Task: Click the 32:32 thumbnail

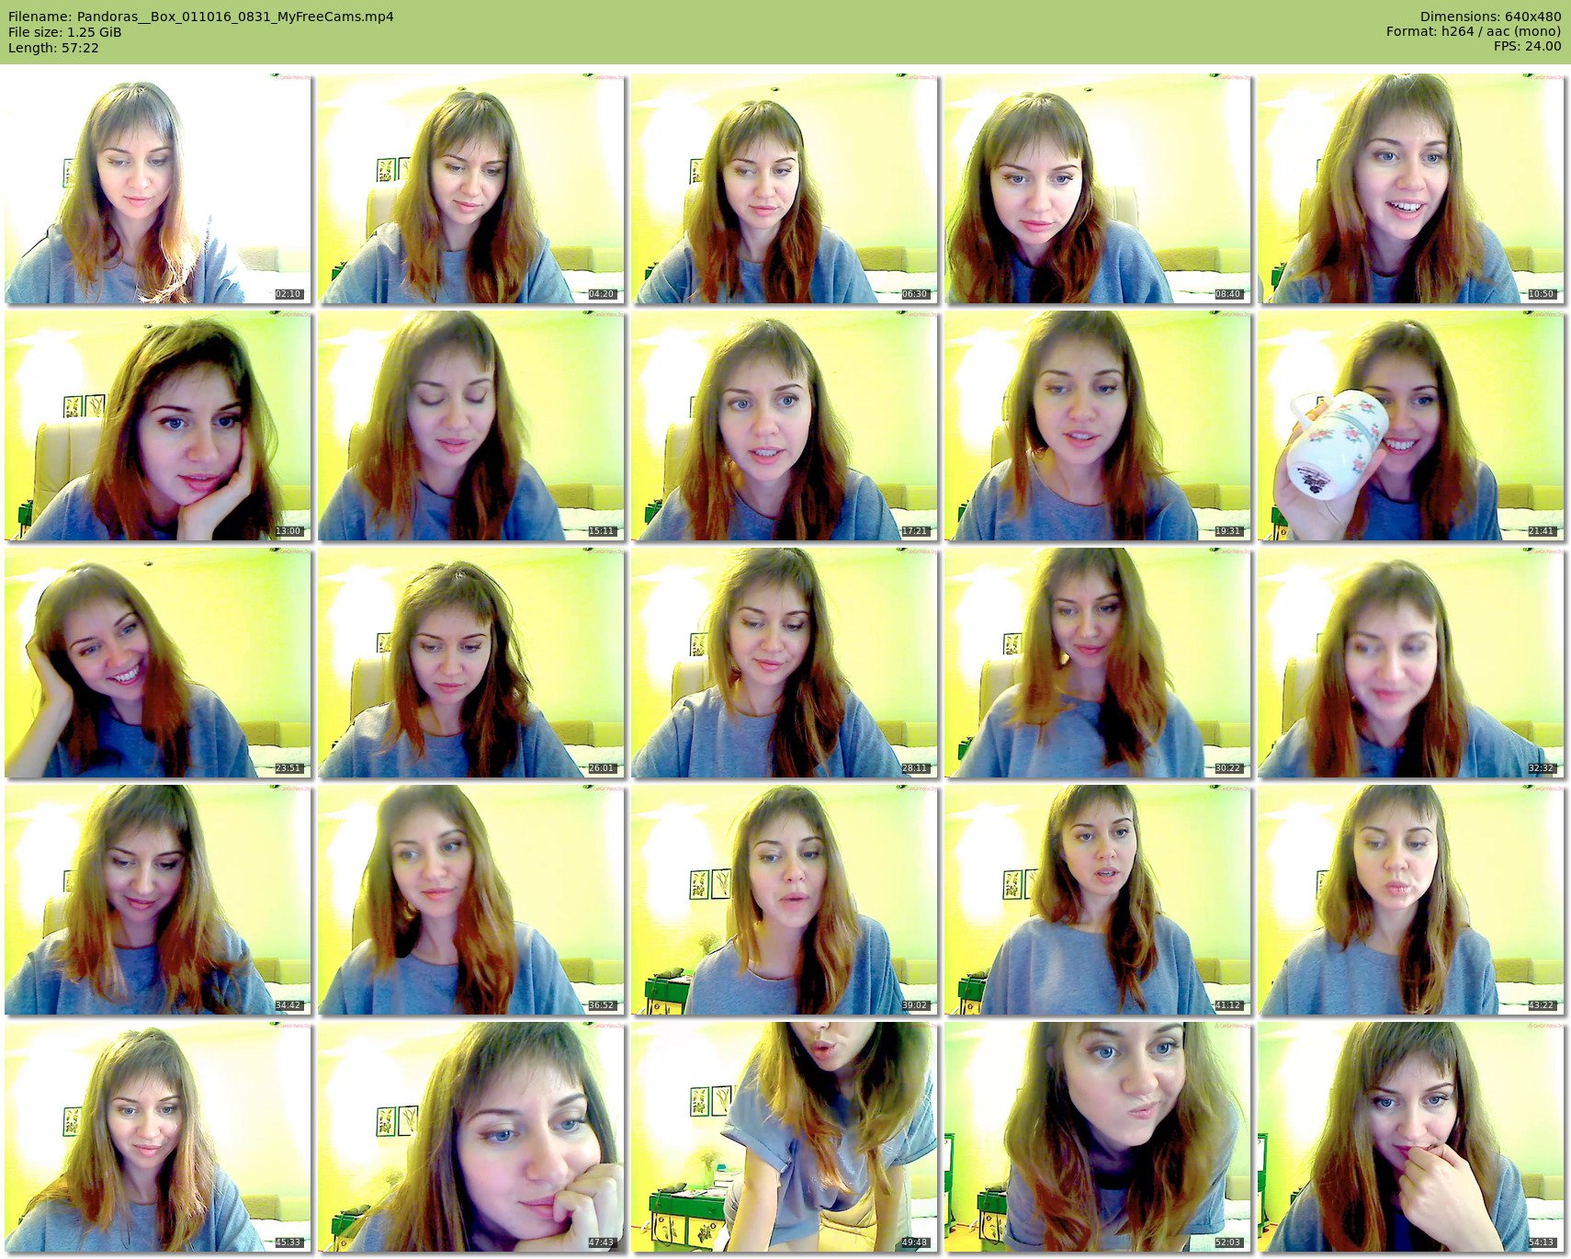Action: 1411,663
